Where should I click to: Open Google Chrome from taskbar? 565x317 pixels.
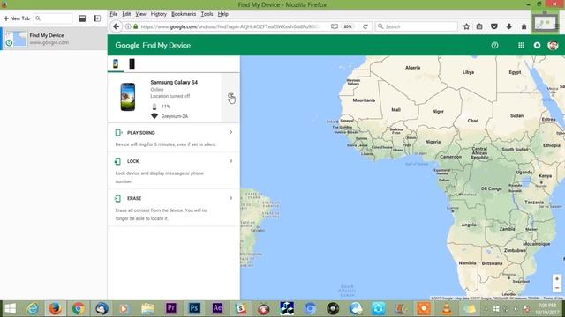point(79,308)
